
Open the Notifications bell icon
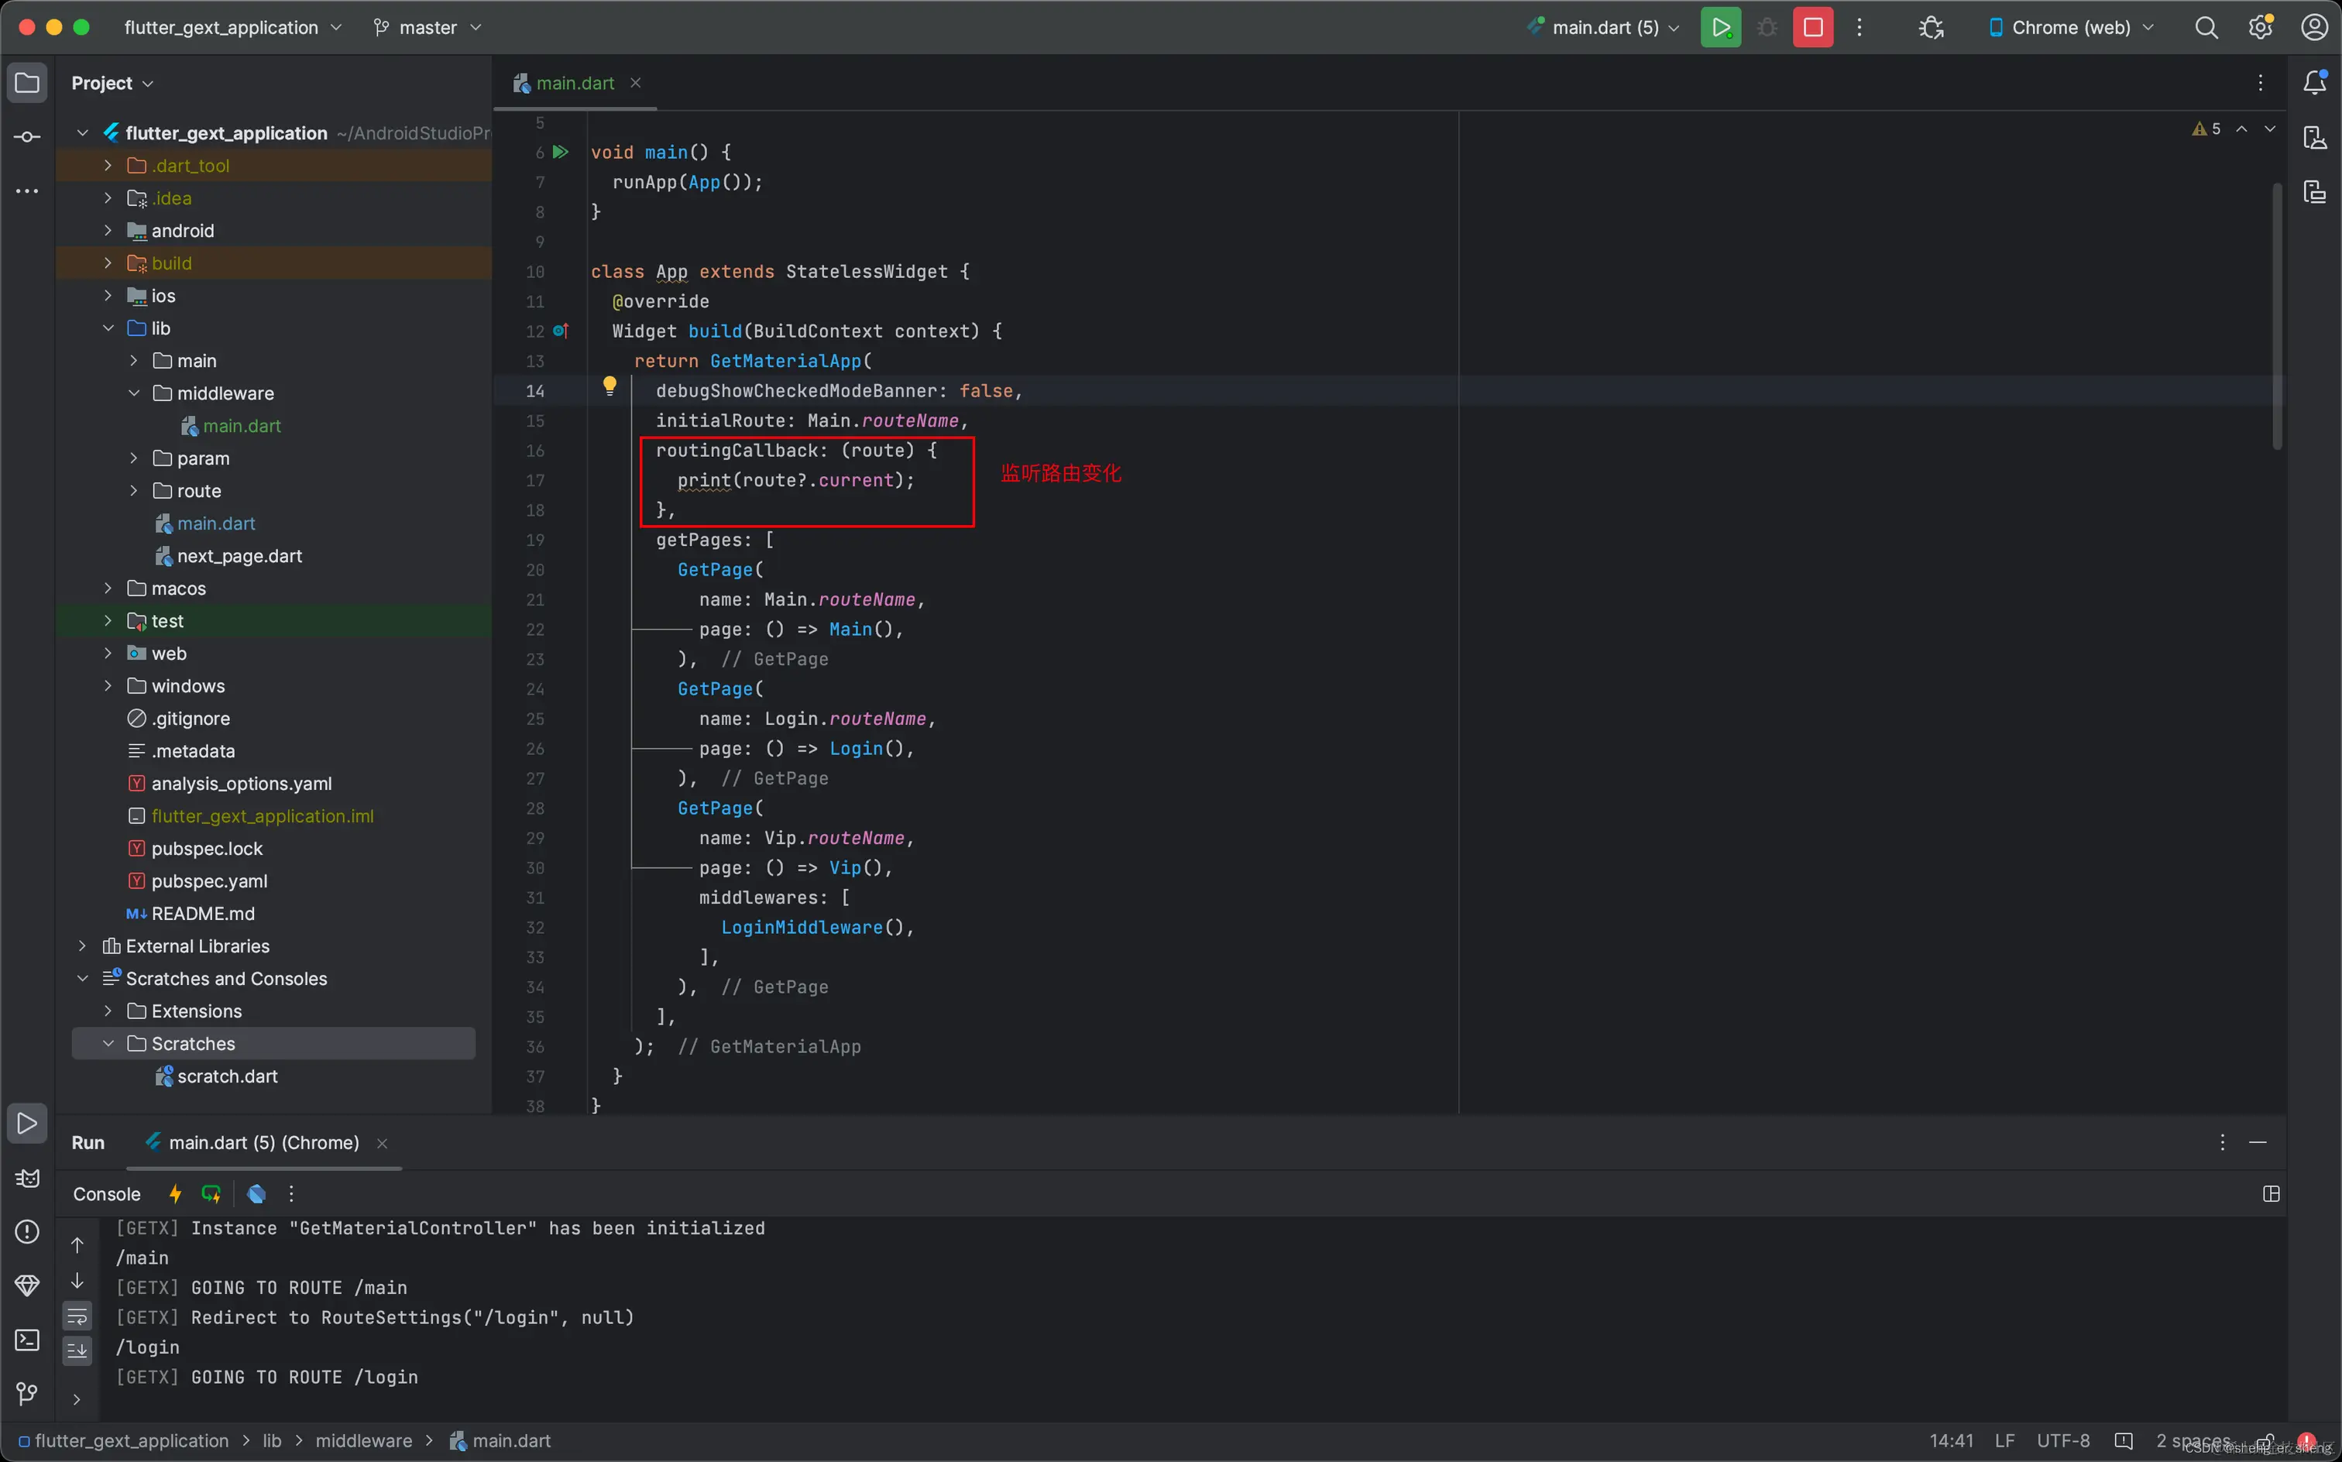[2314, 82]
